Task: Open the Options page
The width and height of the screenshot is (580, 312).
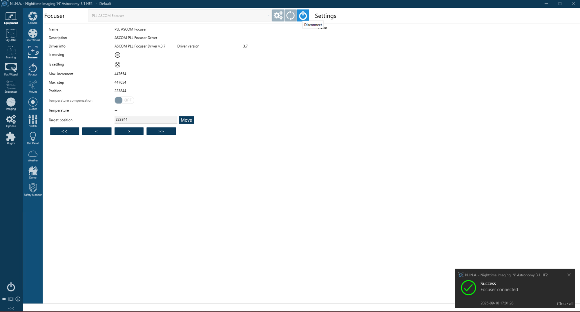Action: tap(11, 121)
